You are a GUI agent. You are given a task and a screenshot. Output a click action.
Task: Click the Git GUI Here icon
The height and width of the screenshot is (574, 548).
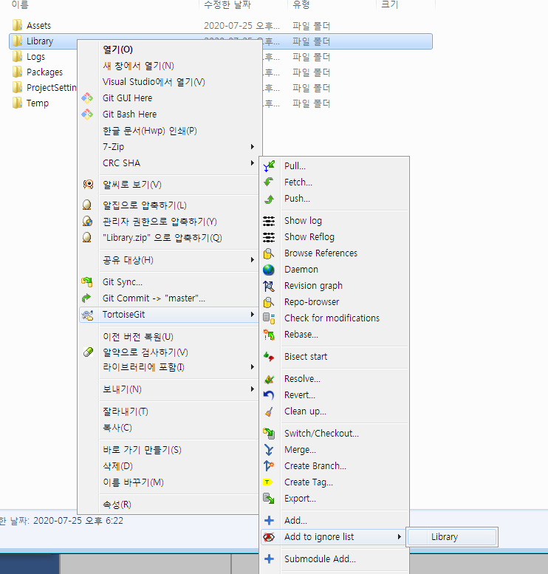87,98
